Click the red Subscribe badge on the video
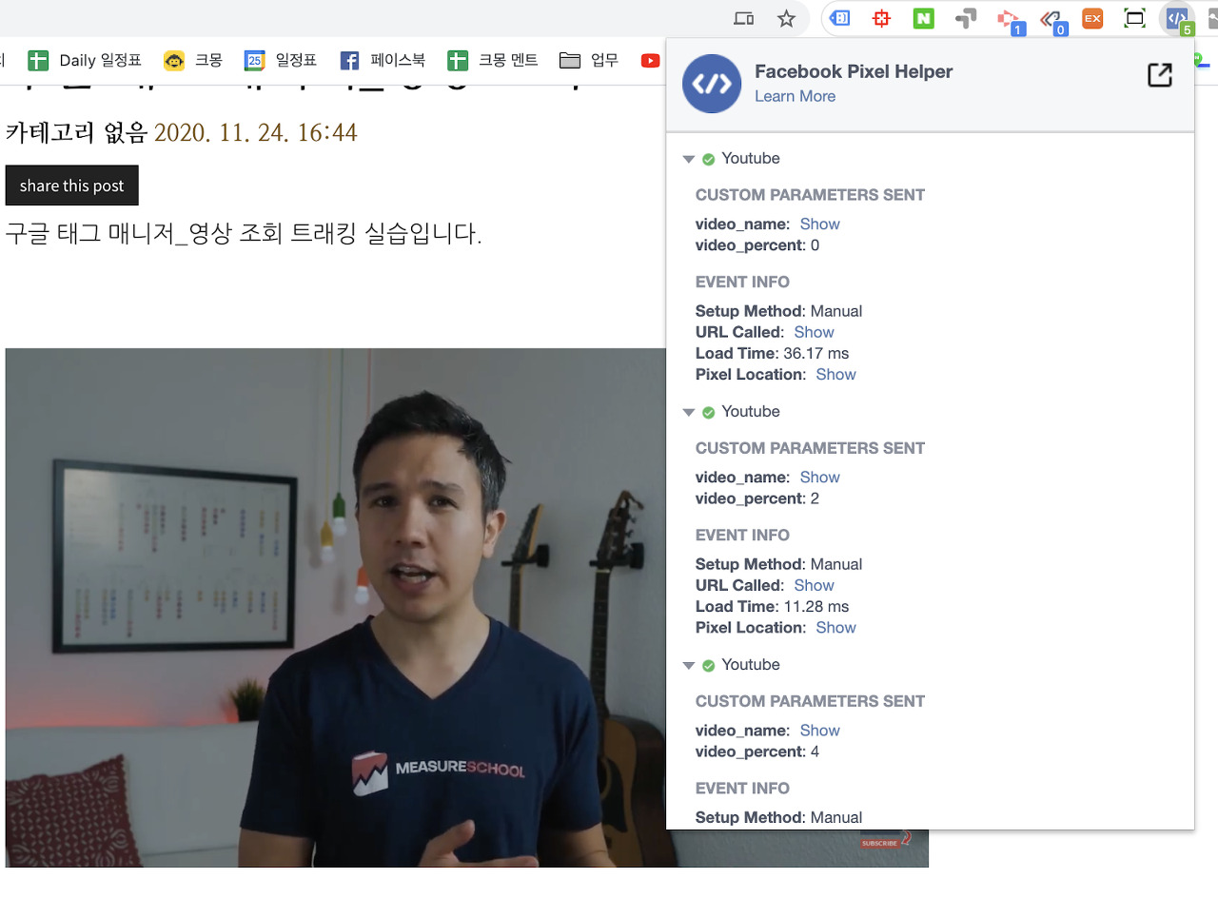This screenshot has width=1218, height=898. coord(885,841)
